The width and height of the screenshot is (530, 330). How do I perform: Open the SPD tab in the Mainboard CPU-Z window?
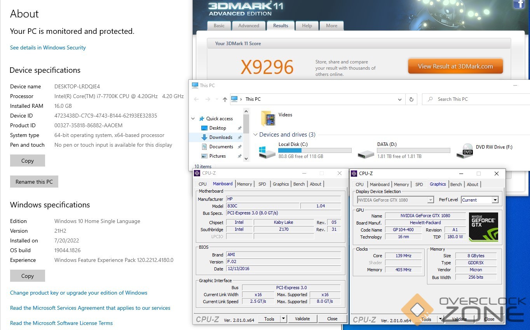pos(262,184)
